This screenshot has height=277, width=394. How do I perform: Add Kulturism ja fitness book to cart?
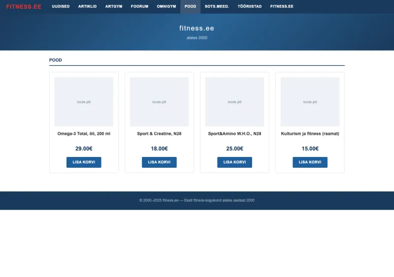[310, 162]
